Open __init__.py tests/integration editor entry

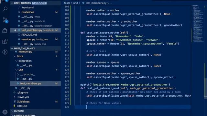(35, 26)
